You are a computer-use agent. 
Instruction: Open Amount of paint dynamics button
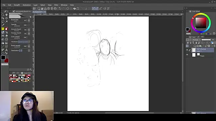[29, 30]
